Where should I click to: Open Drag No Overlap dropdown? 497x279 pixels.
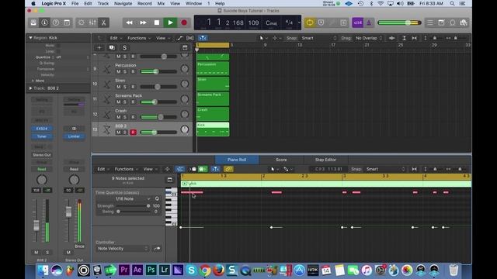point(369,38)
